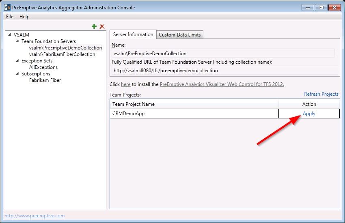Select the Team Foundation Servers label
This screenshot has height=223, width=345.
tap(49, 41)
